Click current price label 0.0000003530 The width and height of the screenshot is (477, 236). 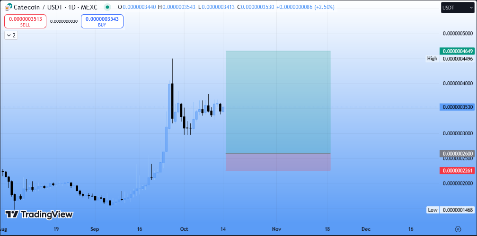click(457, 107)
